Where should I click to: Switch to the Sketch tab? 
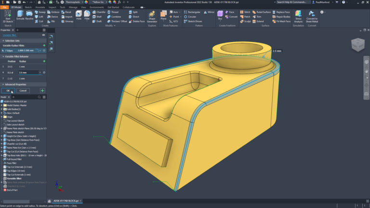[28, 7]
